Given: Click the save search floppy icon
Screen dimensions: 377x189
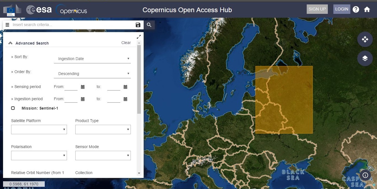Looking at the screenshot, I should pyautogui.click(x=138, y=25).
